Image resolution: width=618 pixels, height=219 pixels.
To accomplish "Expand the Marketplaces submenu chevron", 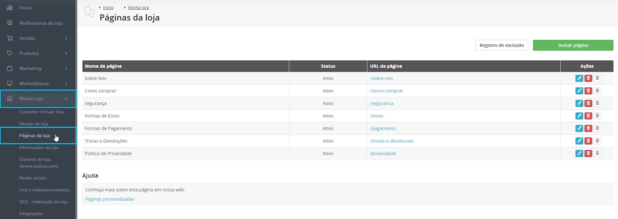I will click(66, 83).
